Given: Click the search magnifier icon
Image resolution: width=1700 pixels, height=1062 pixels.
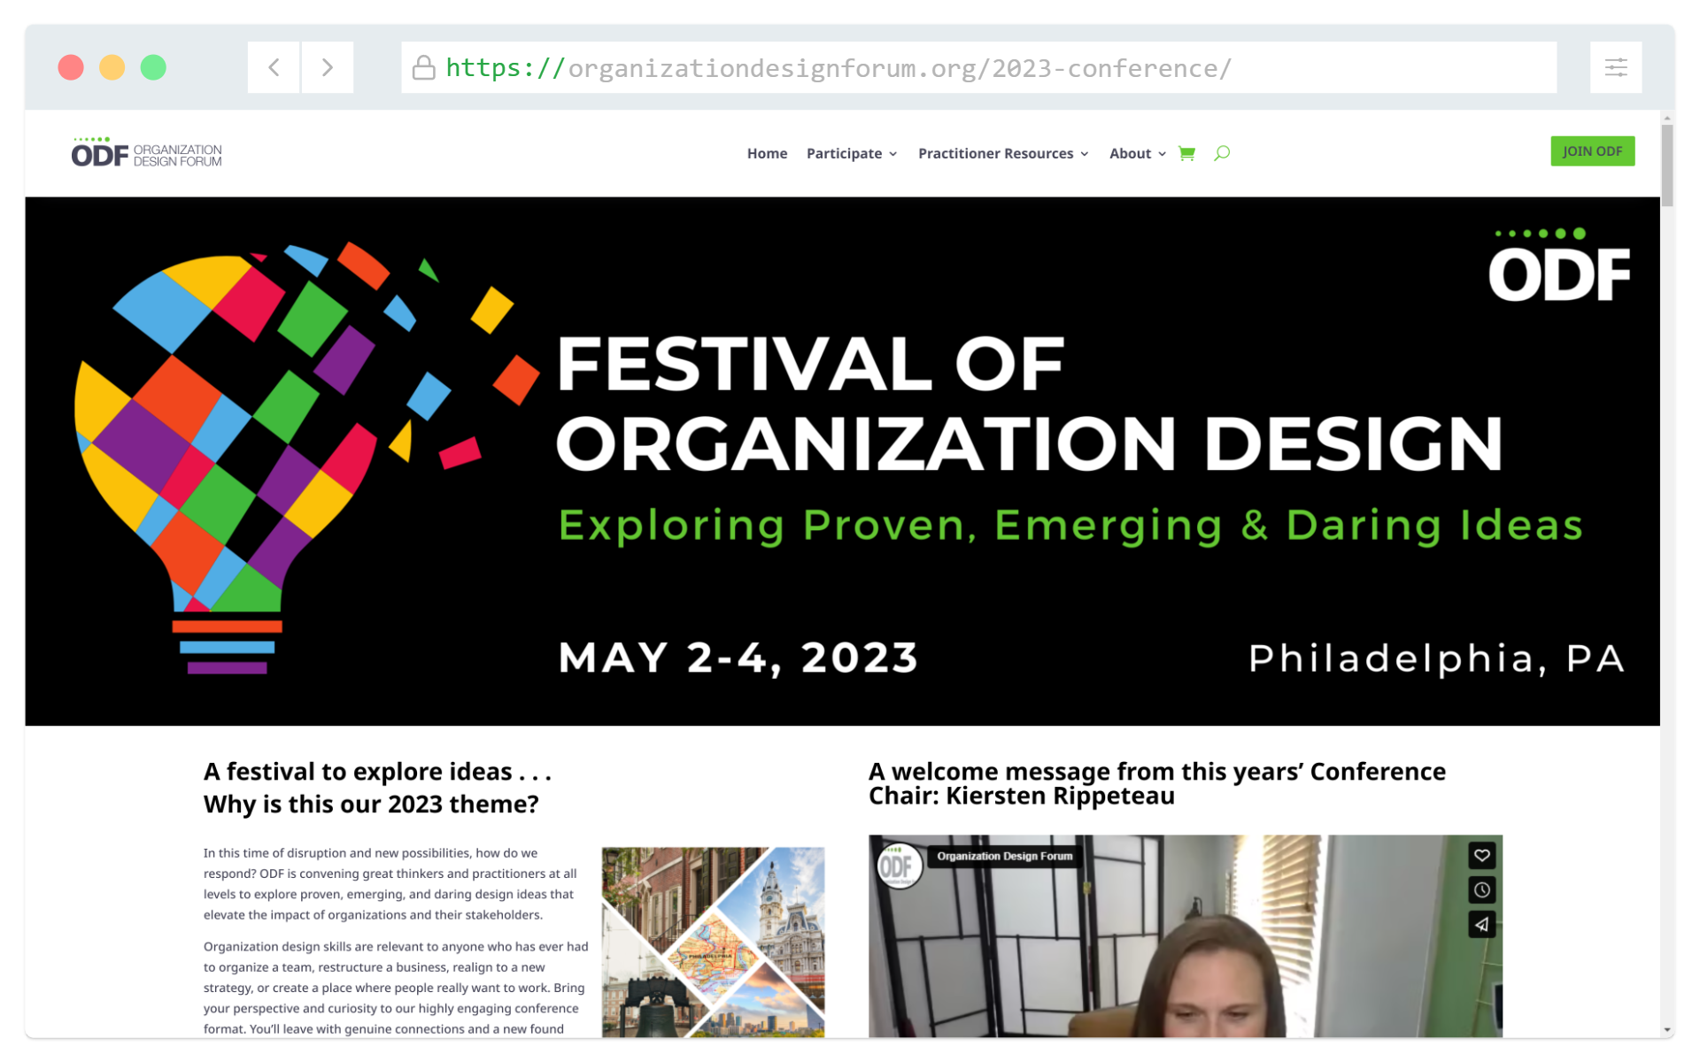Looking at the screenshot, I should [1222, 153].
